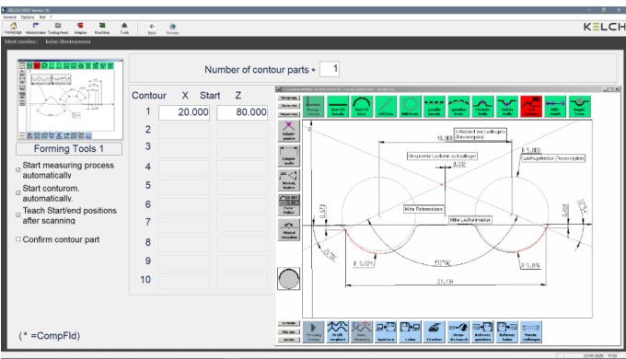Click the Number of contour parts field
The height and width of the screenshot is (359, 626).
point(330,69)
